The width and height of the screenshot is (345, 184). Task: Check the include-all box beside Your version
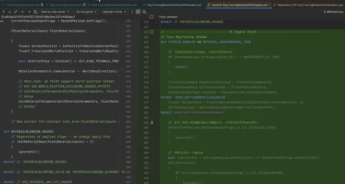point(151,17)
